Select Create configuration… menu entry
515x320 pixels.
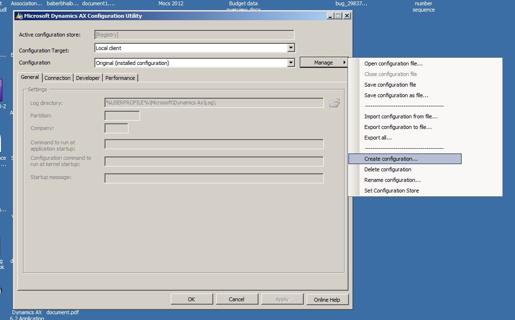tap(405, 159)
